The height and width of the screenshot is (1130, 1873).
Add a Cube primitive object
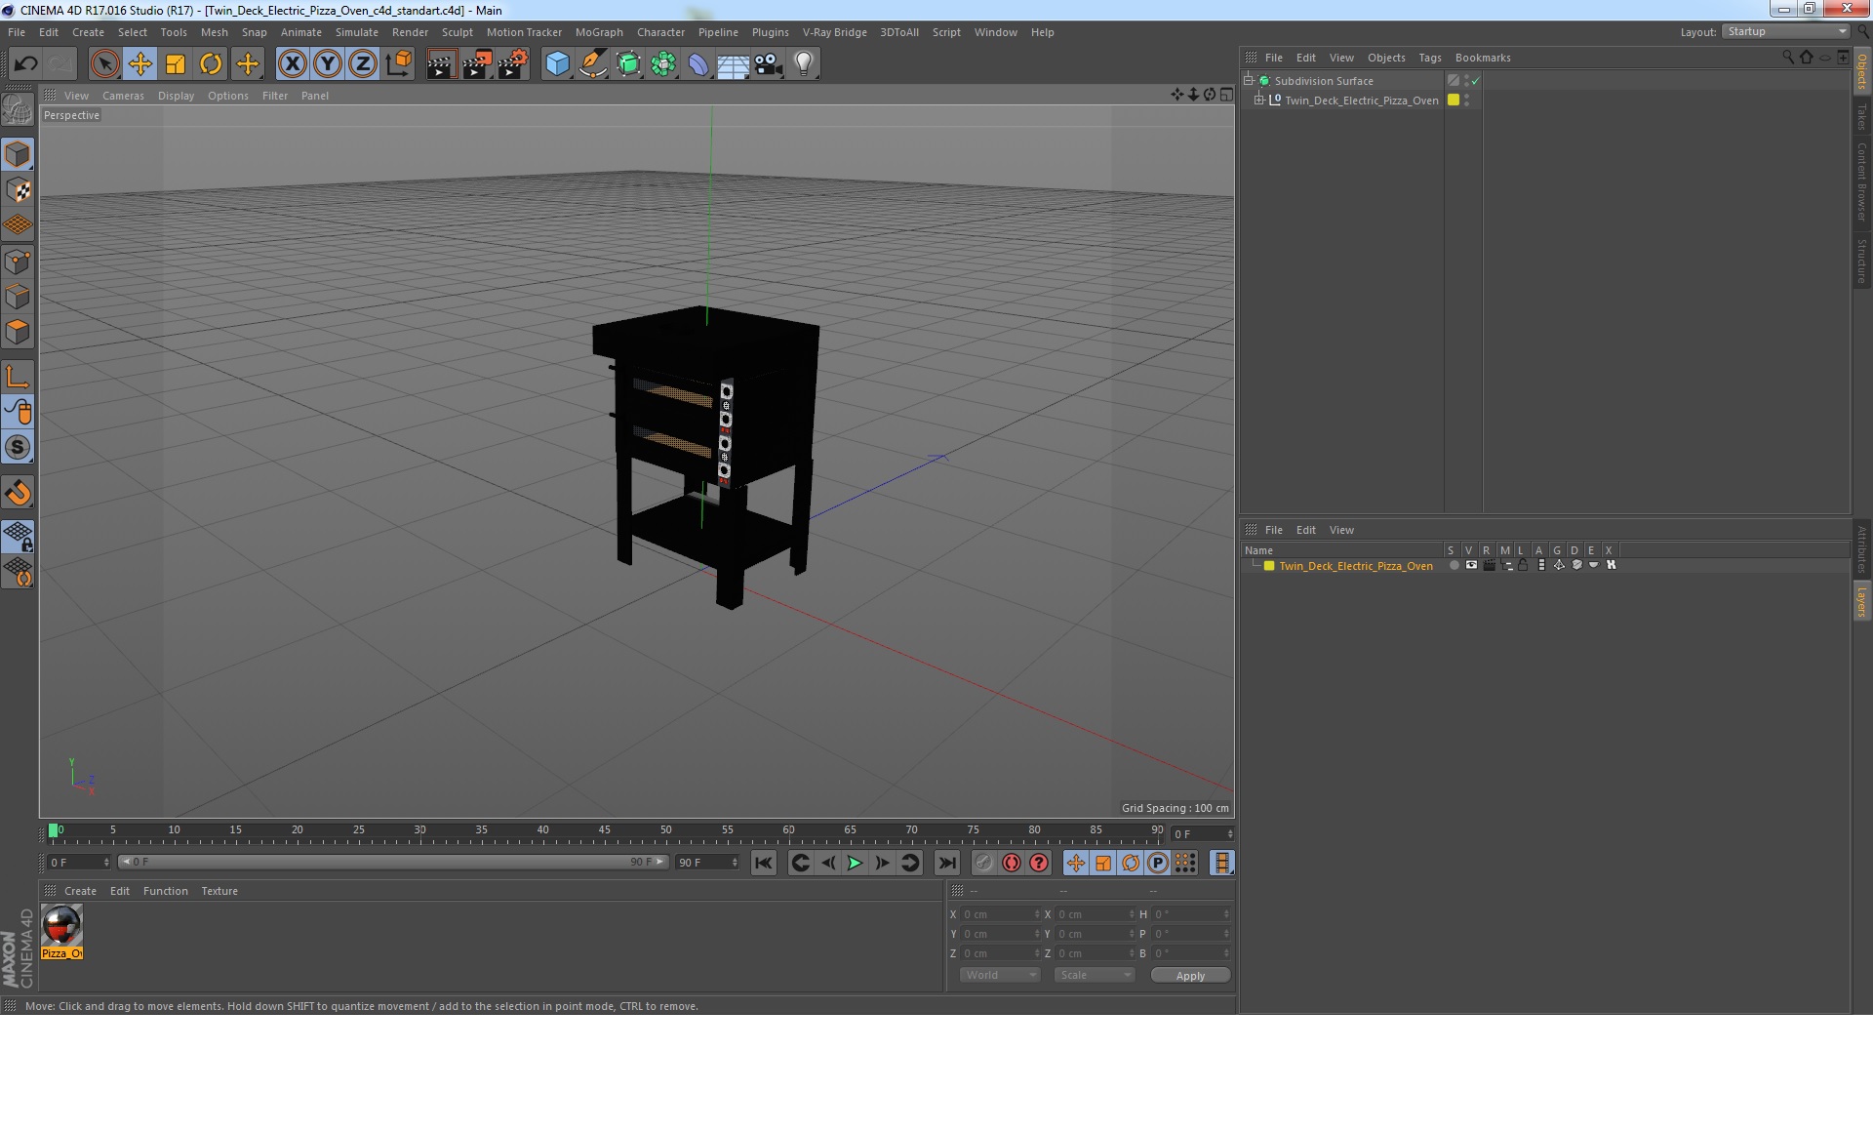[x=557, y=64]
